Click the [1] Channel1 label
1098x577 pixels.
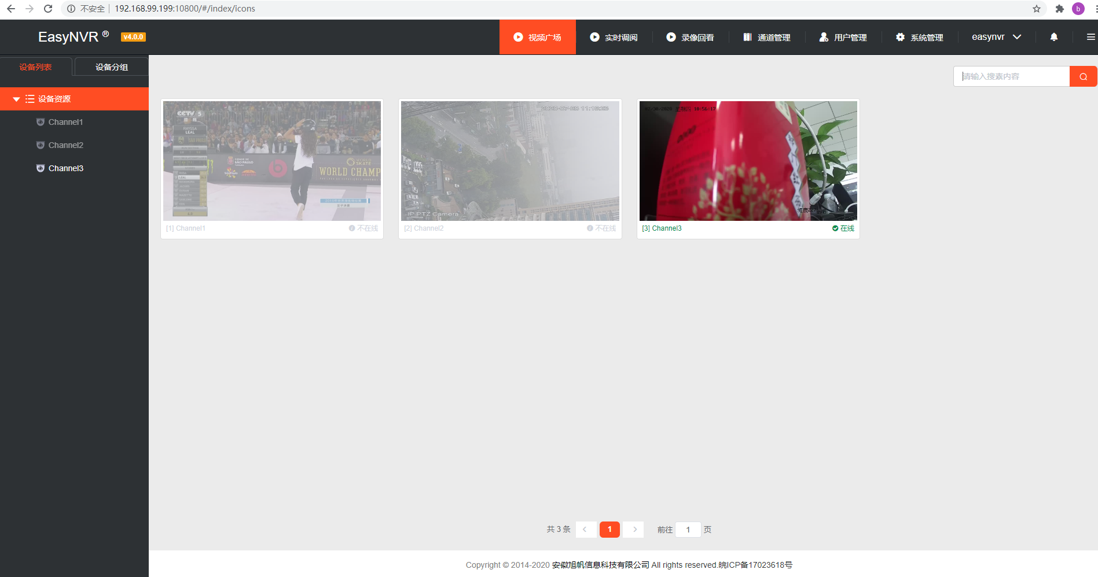(186, 228)
